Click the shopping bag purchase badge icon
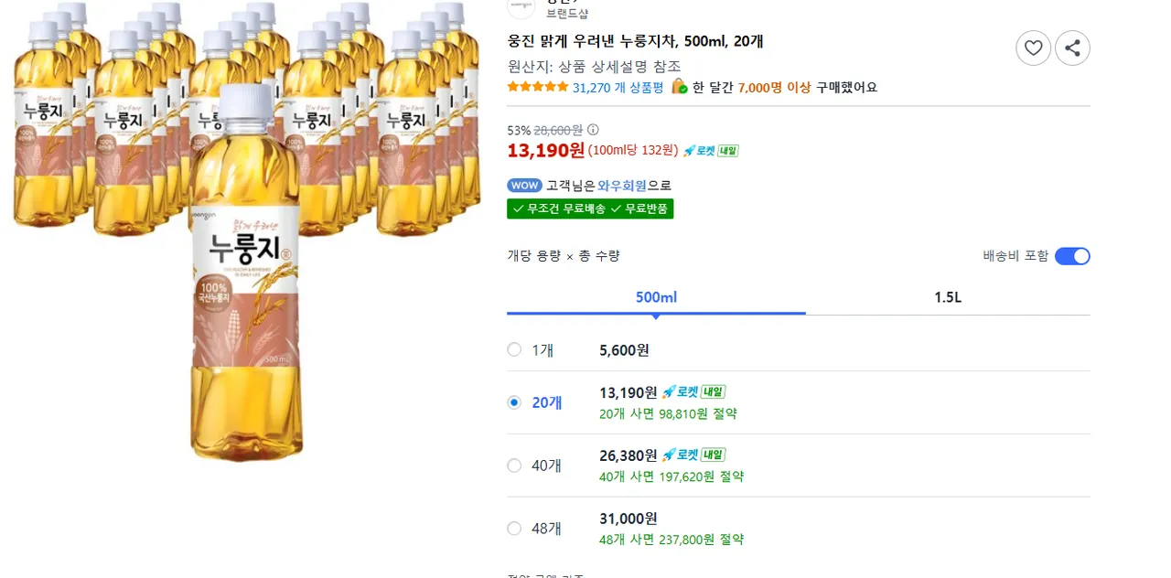Image resolution: width=1171 pixels, height=578 pixels. point(679,87)
